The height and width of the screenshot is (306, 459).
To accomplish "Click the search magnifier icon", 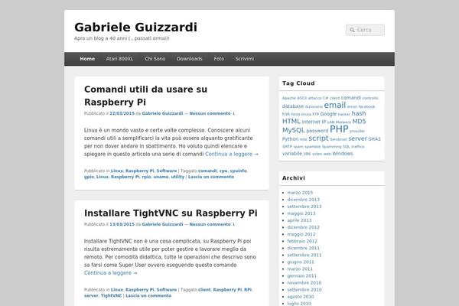I will coord(352,30).
